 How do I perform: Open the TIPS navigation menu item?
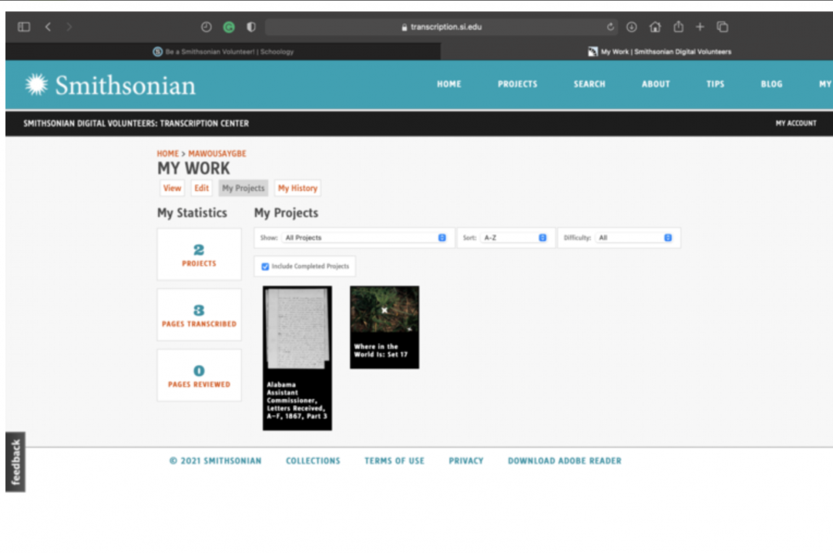(715, 84)
